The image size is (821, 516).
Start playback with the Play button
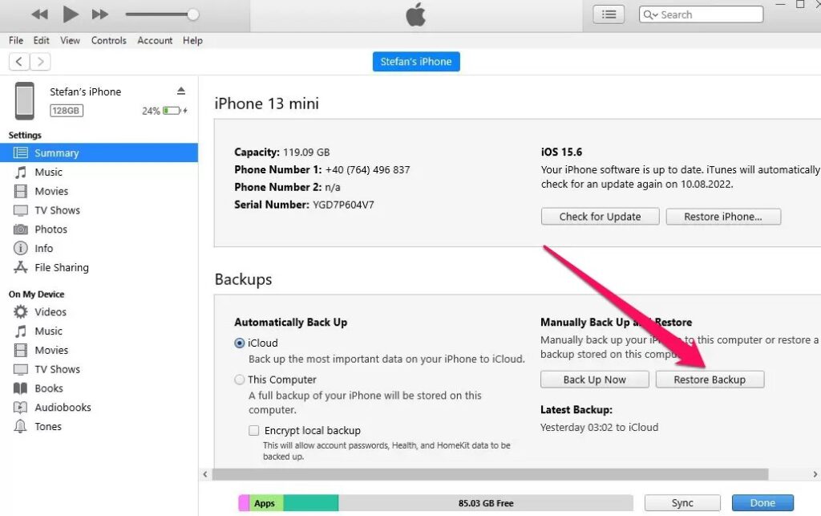tap(71, 14)
